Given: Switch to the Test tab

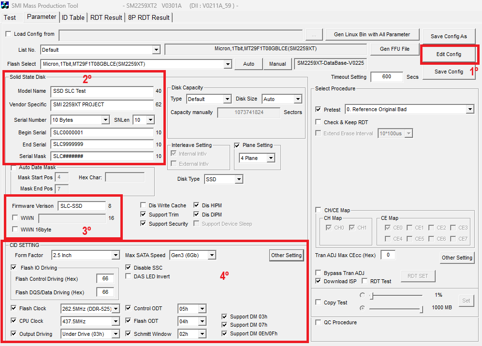Looking at the screenshot, I should coord(10,17).
